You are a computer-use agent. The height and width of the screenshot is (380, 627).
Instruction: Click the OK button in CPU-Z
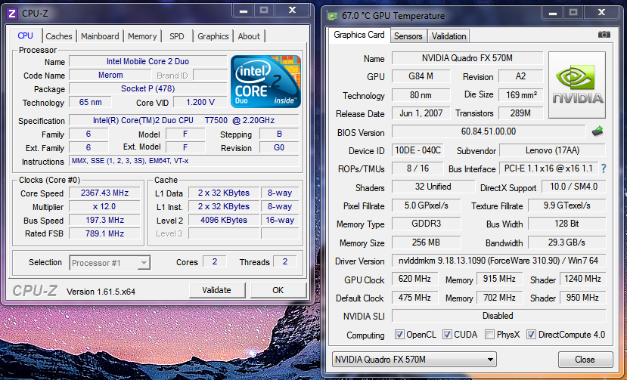coord(278,290)
